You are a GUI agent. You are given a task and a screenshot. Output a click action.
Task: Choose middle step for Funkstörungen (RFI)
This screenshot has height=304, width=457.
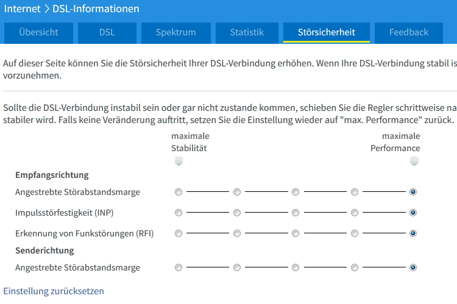pyautogui.click(x=296, y=233)
